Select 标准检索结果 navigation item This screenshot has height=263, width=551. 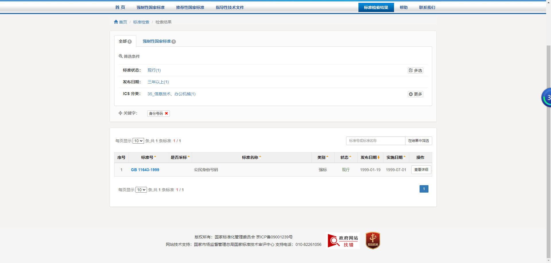point(376,7)
